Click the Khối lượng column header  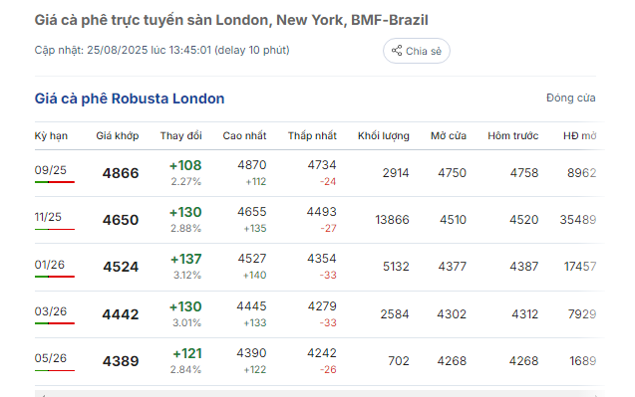[384, 136]
